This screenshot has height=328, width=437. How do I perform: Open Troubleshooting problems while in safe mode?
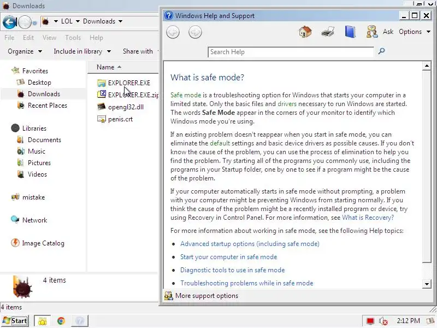coord(247,283)
